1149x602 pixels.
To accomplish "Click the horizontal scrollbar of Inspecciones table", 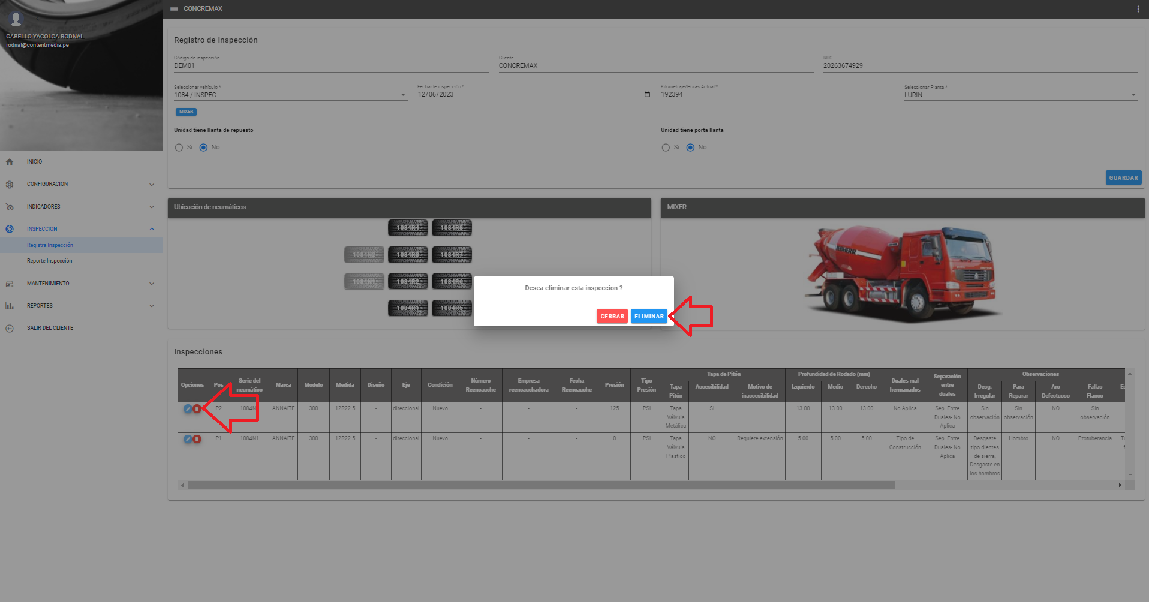I will click(540, 486).
